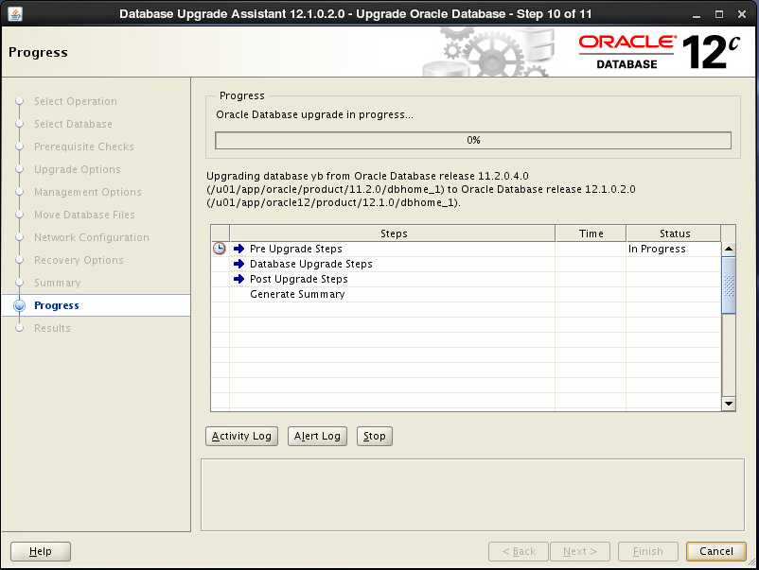The image size is (759, 570).
Task: Select the Post Upgrade Steps row text
Action: [x=299, y=279]
